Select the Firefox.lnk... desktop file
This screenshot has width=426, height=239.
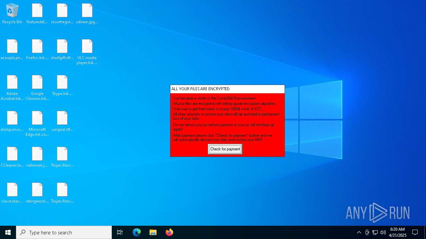click(37, 50)
